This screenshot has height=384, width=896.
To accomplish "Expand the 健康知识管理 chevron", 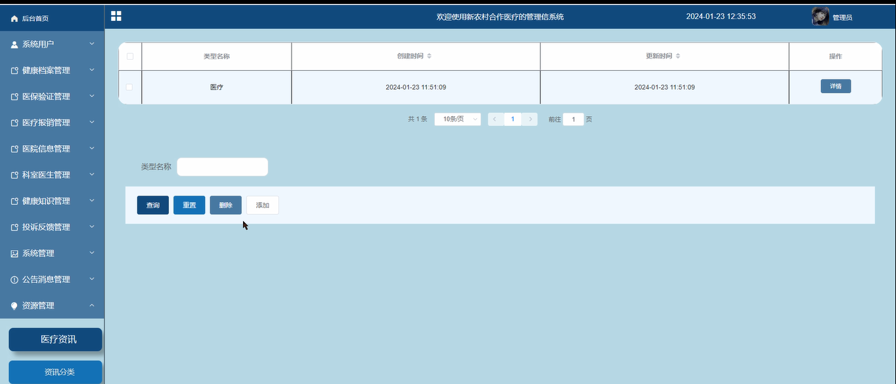I will [92, 201].
